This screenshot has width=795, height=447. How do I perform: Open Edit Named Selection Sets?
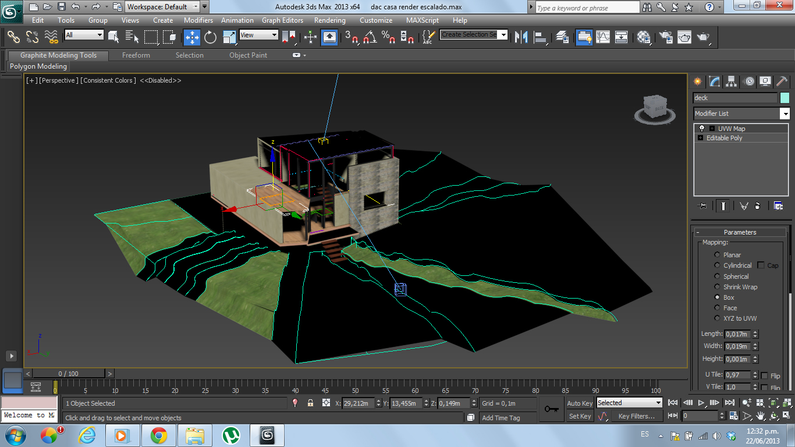pyautogui.click(x=428, y=37)
